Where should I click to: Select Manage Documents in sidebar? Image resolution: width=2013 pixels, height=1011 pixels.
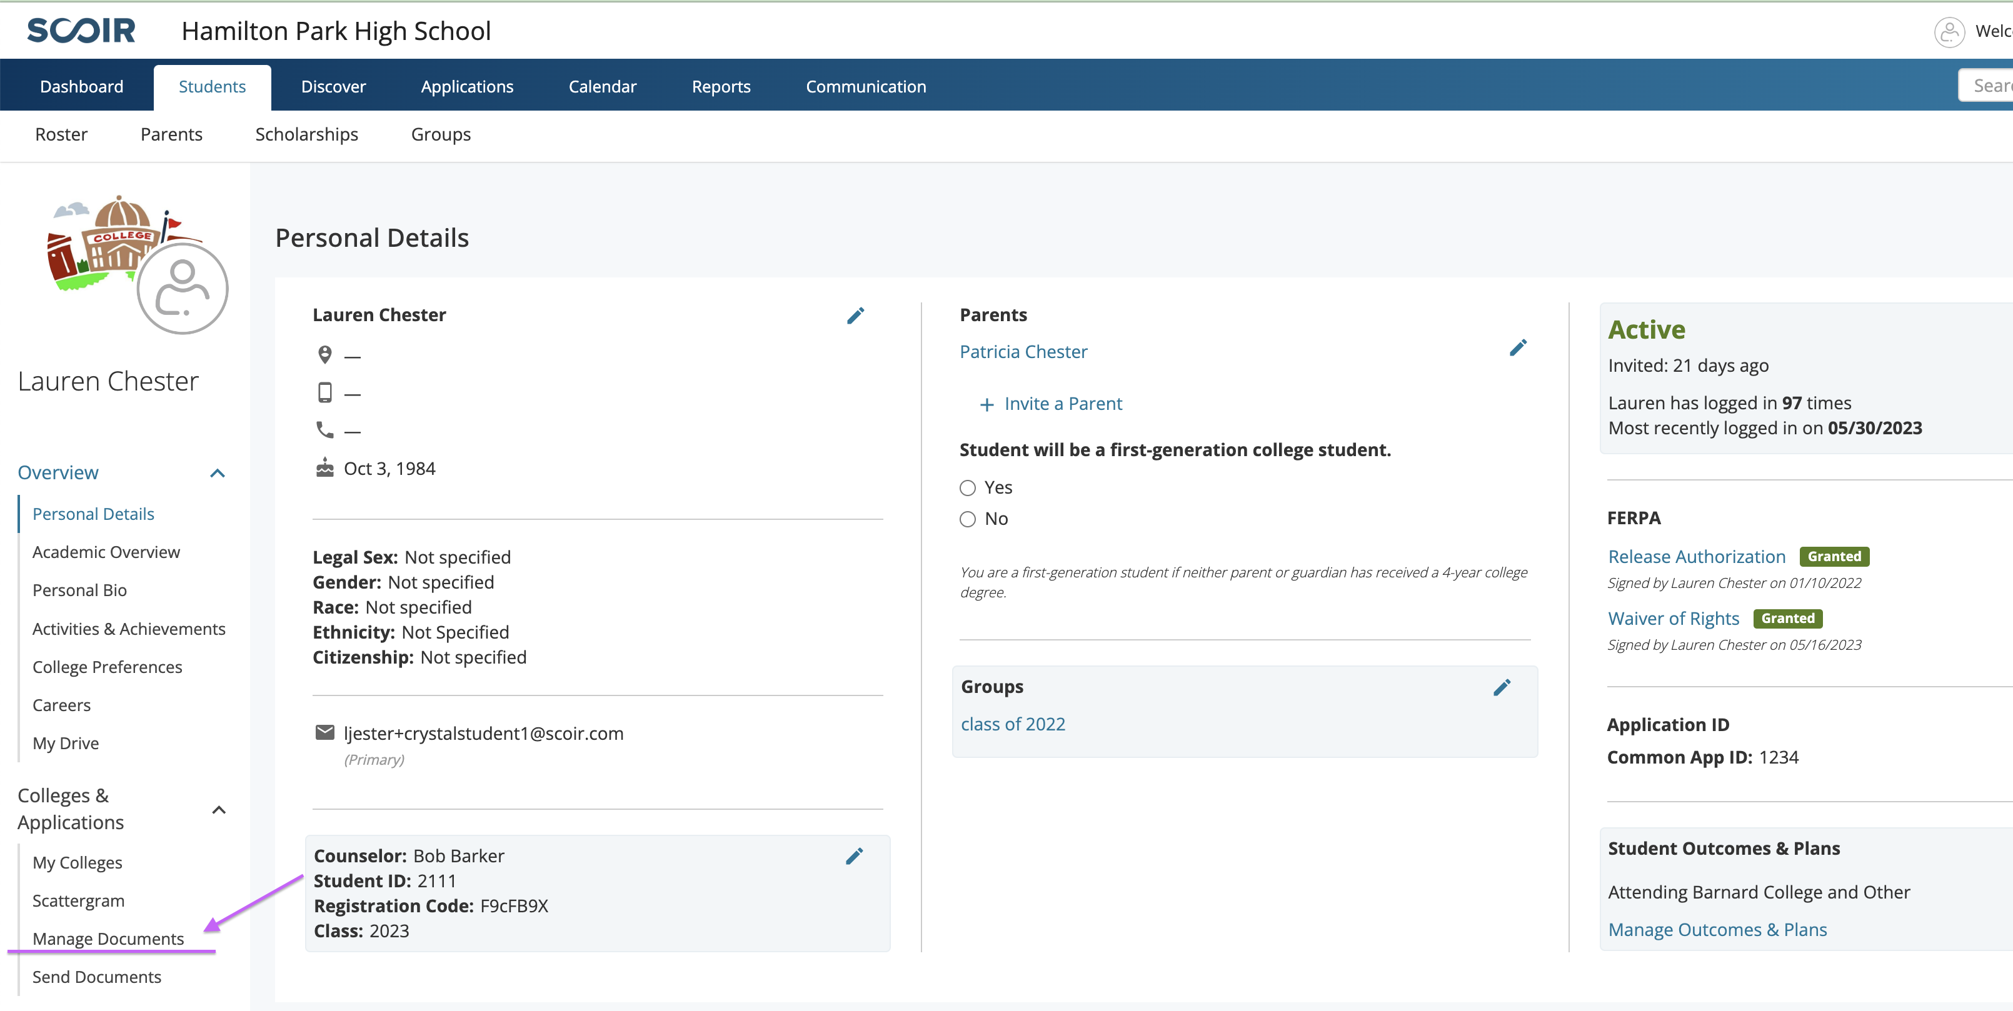point(108,940)
